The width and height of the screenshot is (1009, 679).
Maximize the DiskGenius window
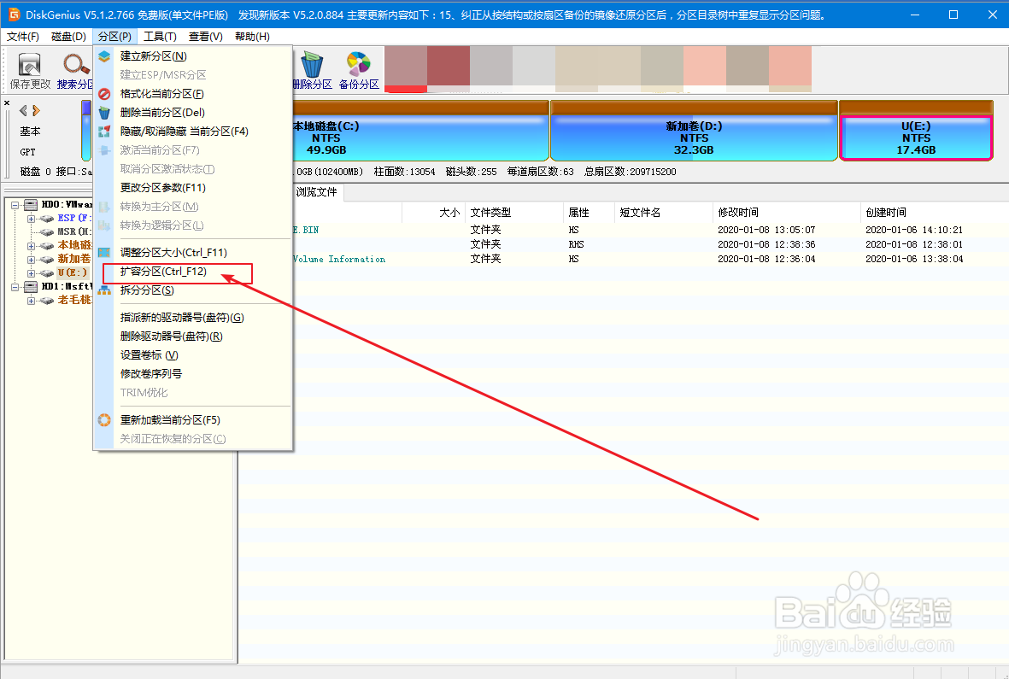coord(953,15)
